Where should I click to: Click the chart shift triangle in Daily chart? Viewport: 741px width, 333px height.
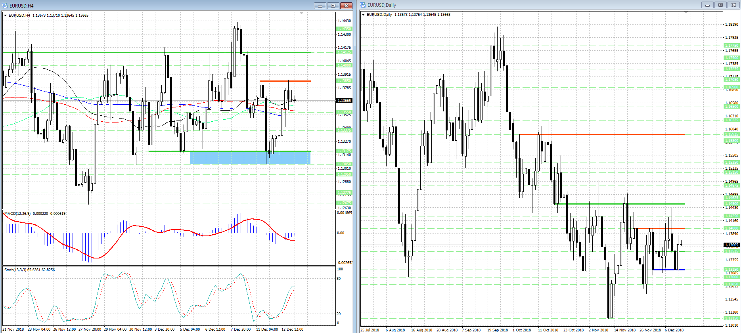(686, 13)
